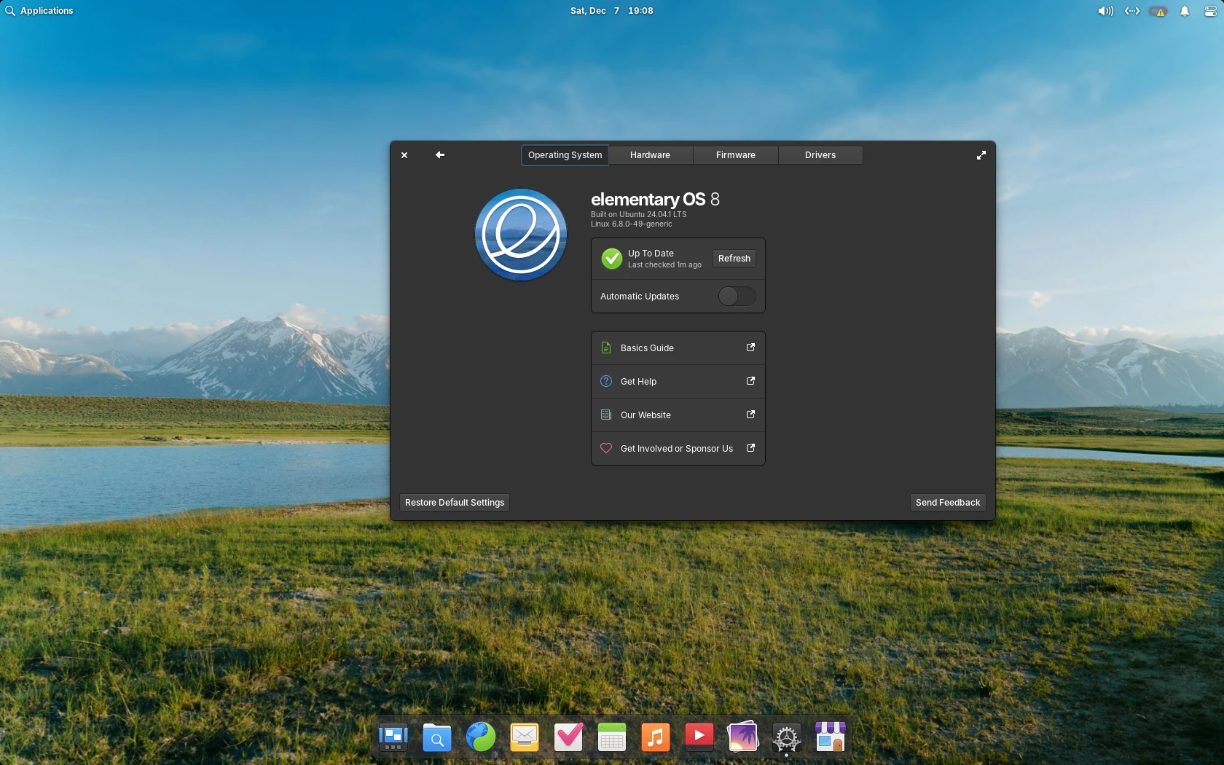Open the network indicator menu
This screenshot has width=1224, height=765.
pyautogui.click(x=1131, y=10)
